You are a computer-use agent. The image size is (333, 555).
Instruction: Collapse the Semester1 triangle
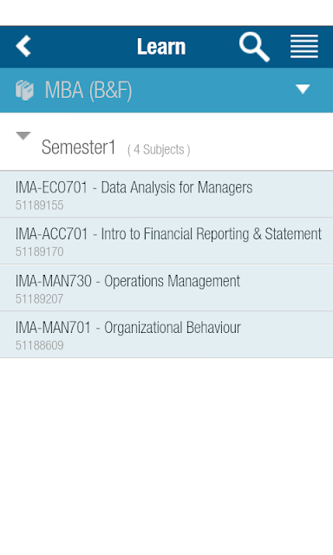pyautogui.click(x=23, y=135)
